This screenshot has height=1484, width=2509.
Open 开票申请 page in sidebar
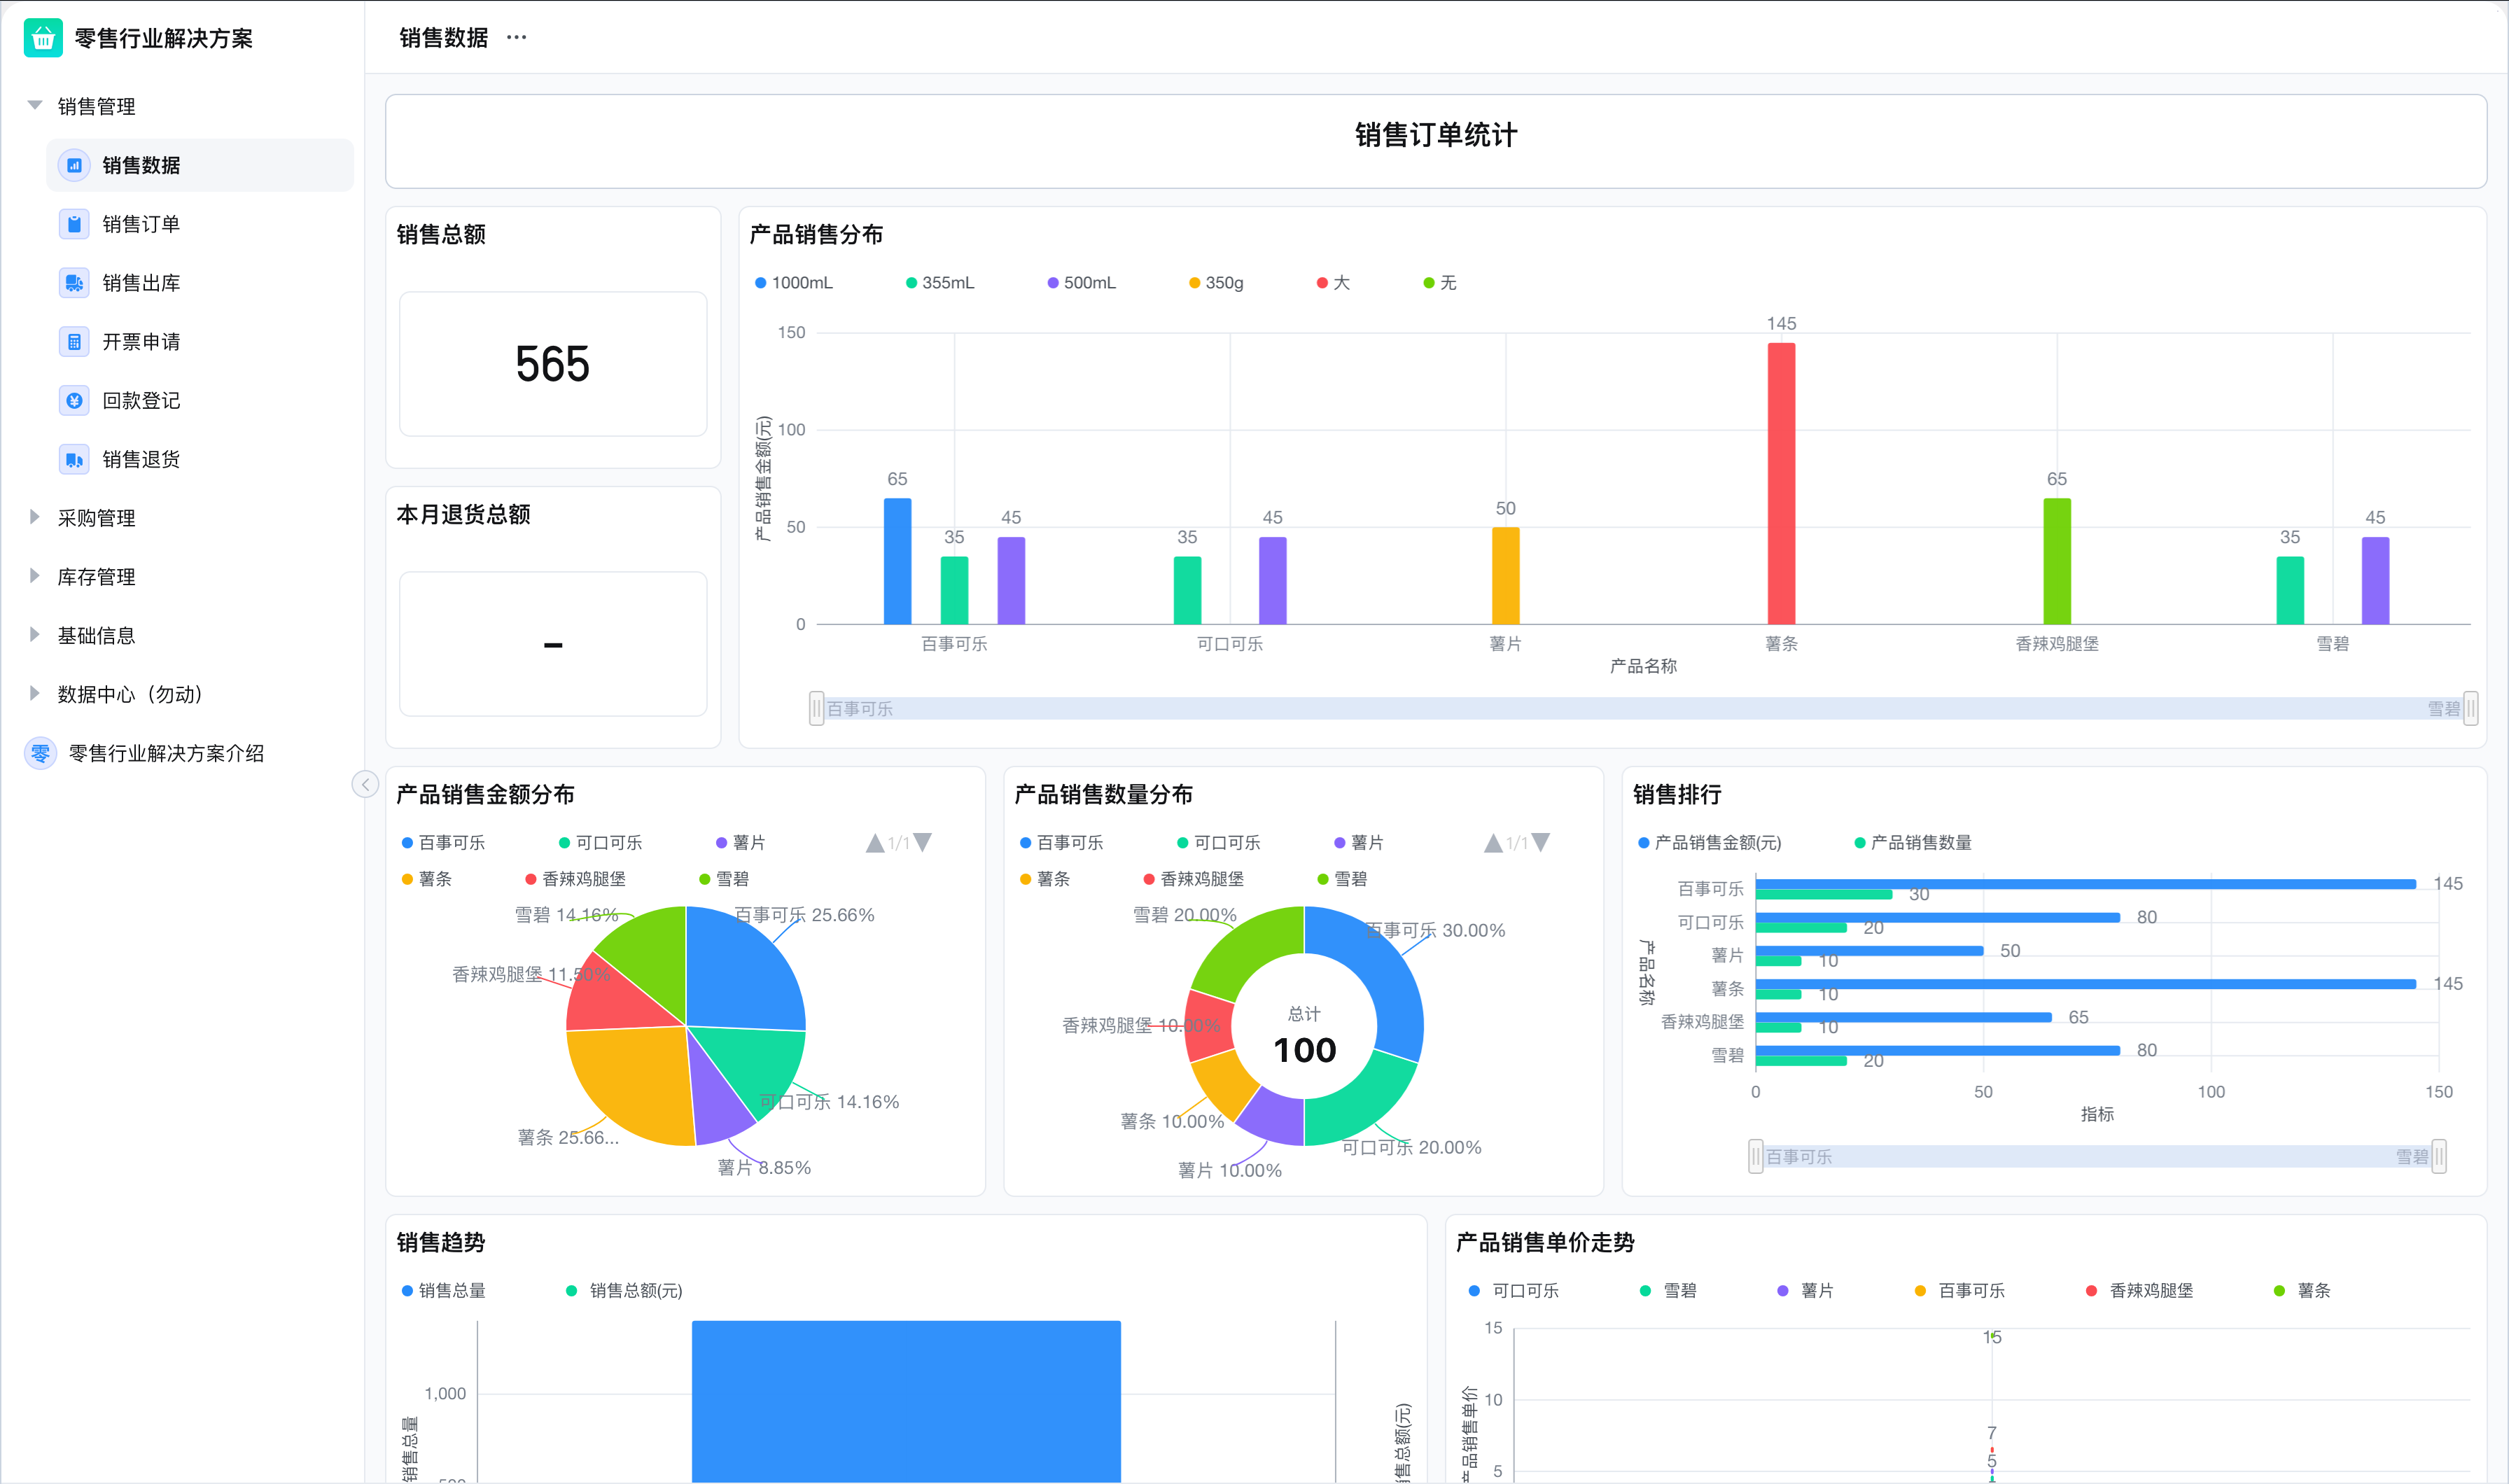click(x=200, y=342)
